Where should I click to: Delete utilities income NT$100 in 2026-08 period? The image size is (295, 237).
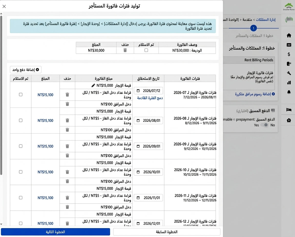coord(67,130)
